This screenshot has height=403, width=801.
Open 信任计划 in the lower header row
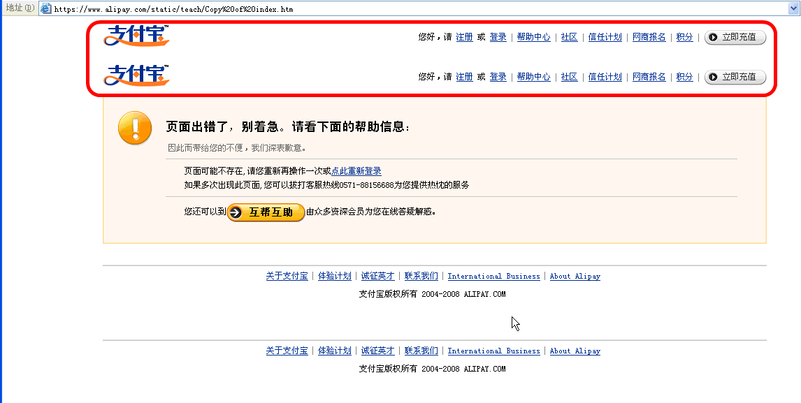[605, 77]
